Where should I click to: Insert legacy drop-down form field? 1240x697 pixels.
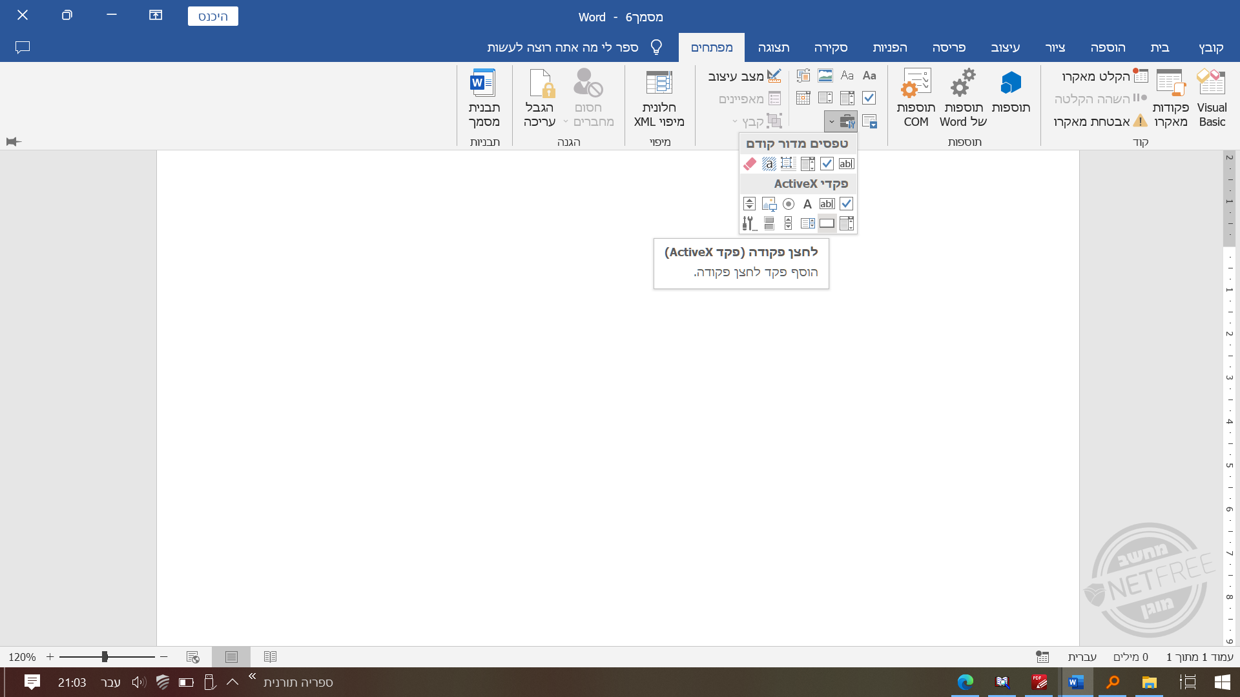click(x=807, y=164)
